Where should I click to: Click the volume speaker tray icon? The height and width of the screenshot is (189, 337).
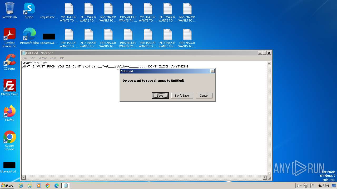click(299, 186)
